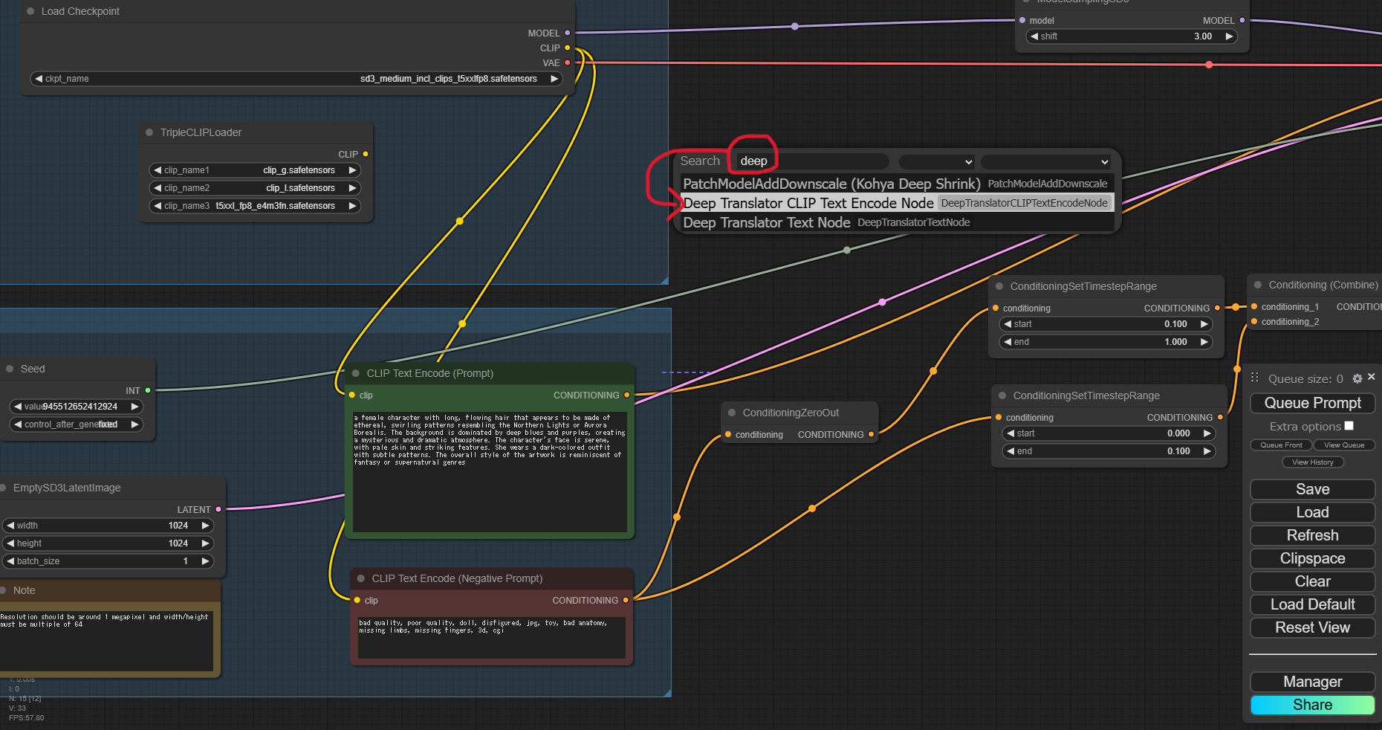The height and width of the screenshot is (730, 1382).
Task: Click the Seed INT output socket
Action: [148, 390]
